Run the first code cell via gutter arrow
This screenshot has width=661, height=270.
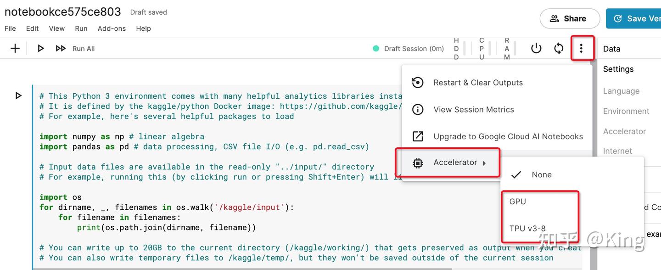pyautogui.click(x=18, y=96)
